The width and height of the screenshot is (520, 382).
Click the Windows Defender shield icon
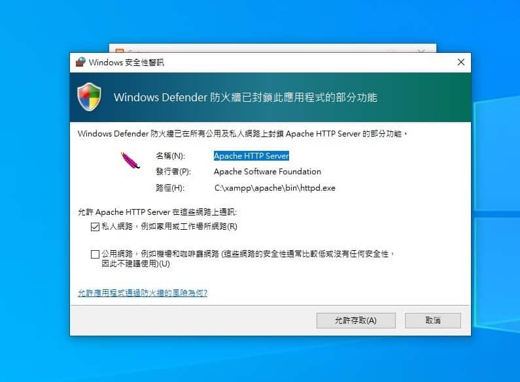[x=89, y=97]
